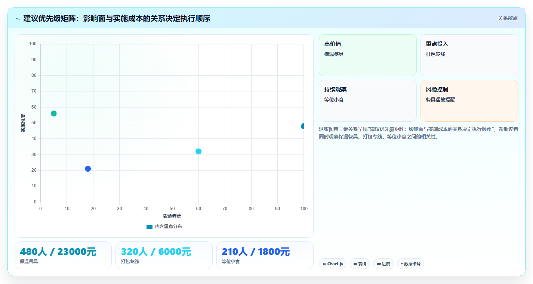Click the 表格 tag chip
The width and height of the screenshot is (533, 284).
[x=360, y=264]
